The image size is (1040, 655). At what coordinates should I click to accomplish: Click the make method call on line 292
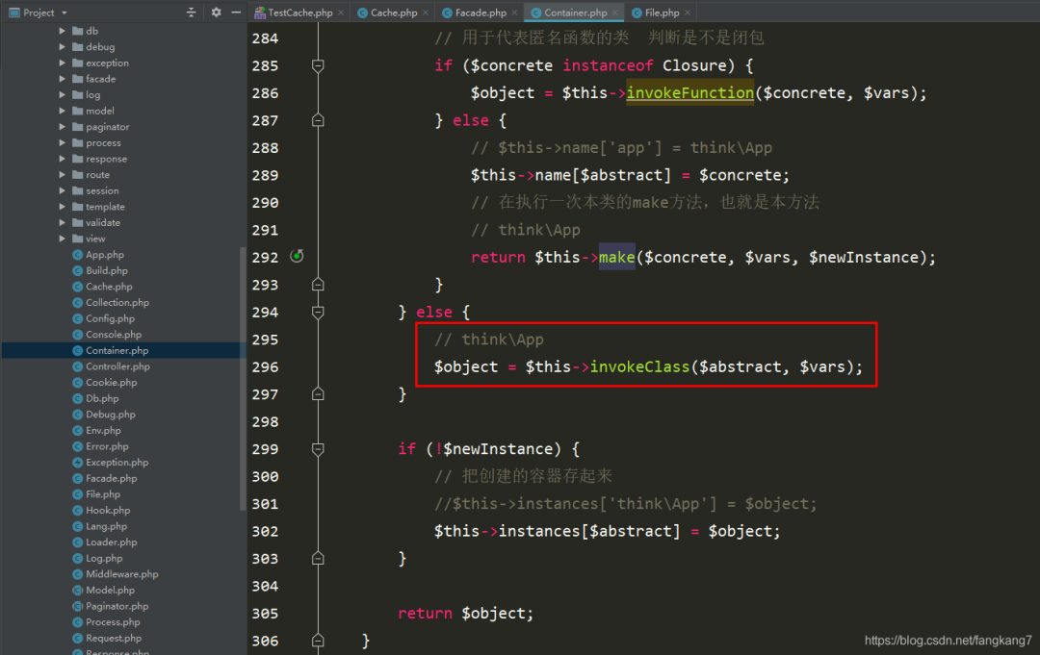pyautogui.click(x=617, y=257)
